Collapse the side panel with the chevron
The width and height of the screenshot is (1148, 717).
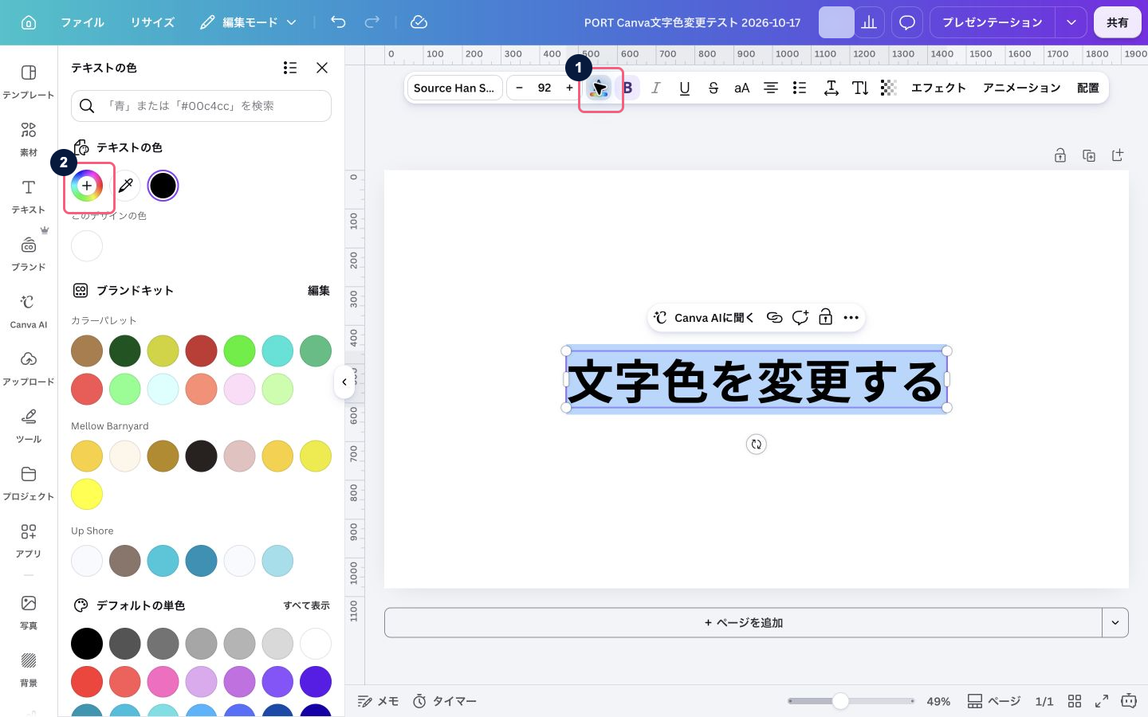tap(344, 382)
